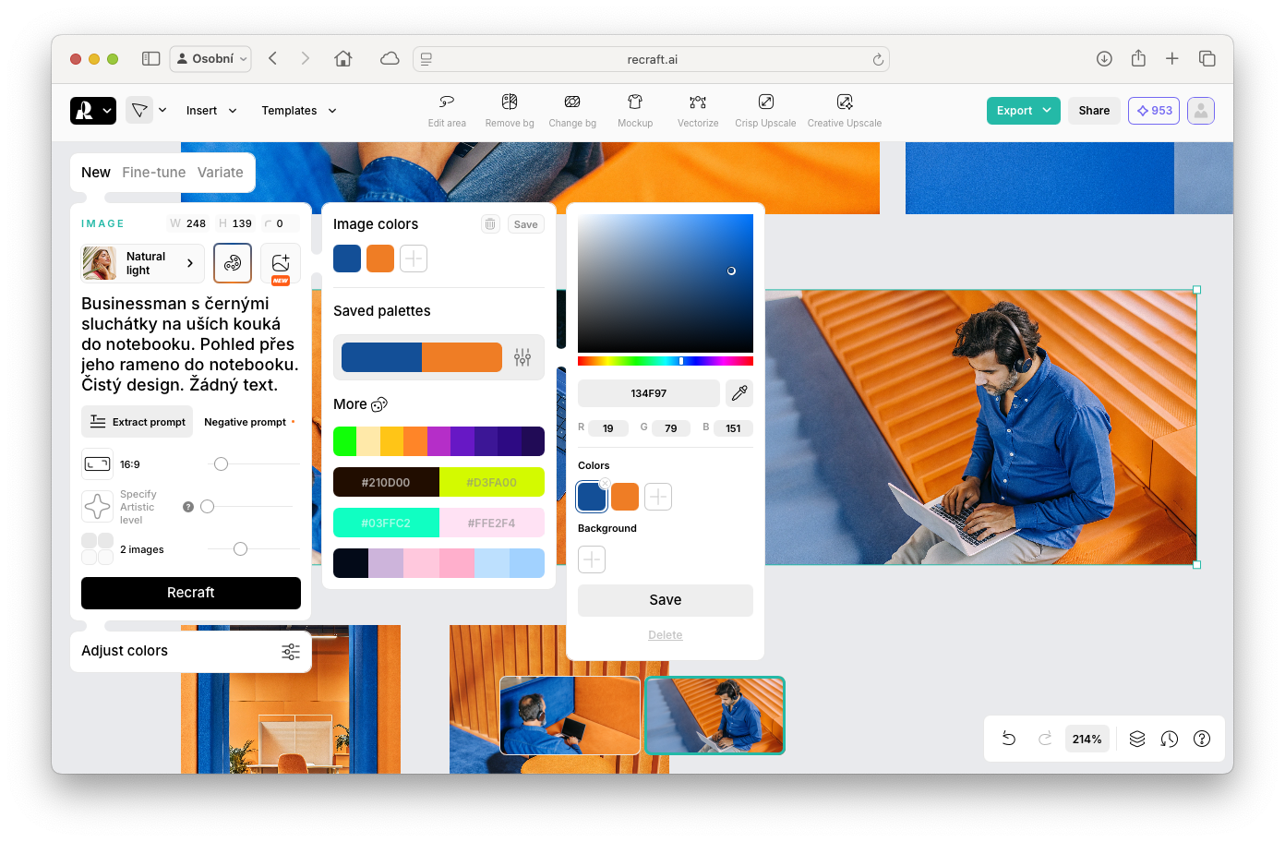Open the palette selection icon button
Viewport: 1285px width, 842px height.
click(233, 263)
